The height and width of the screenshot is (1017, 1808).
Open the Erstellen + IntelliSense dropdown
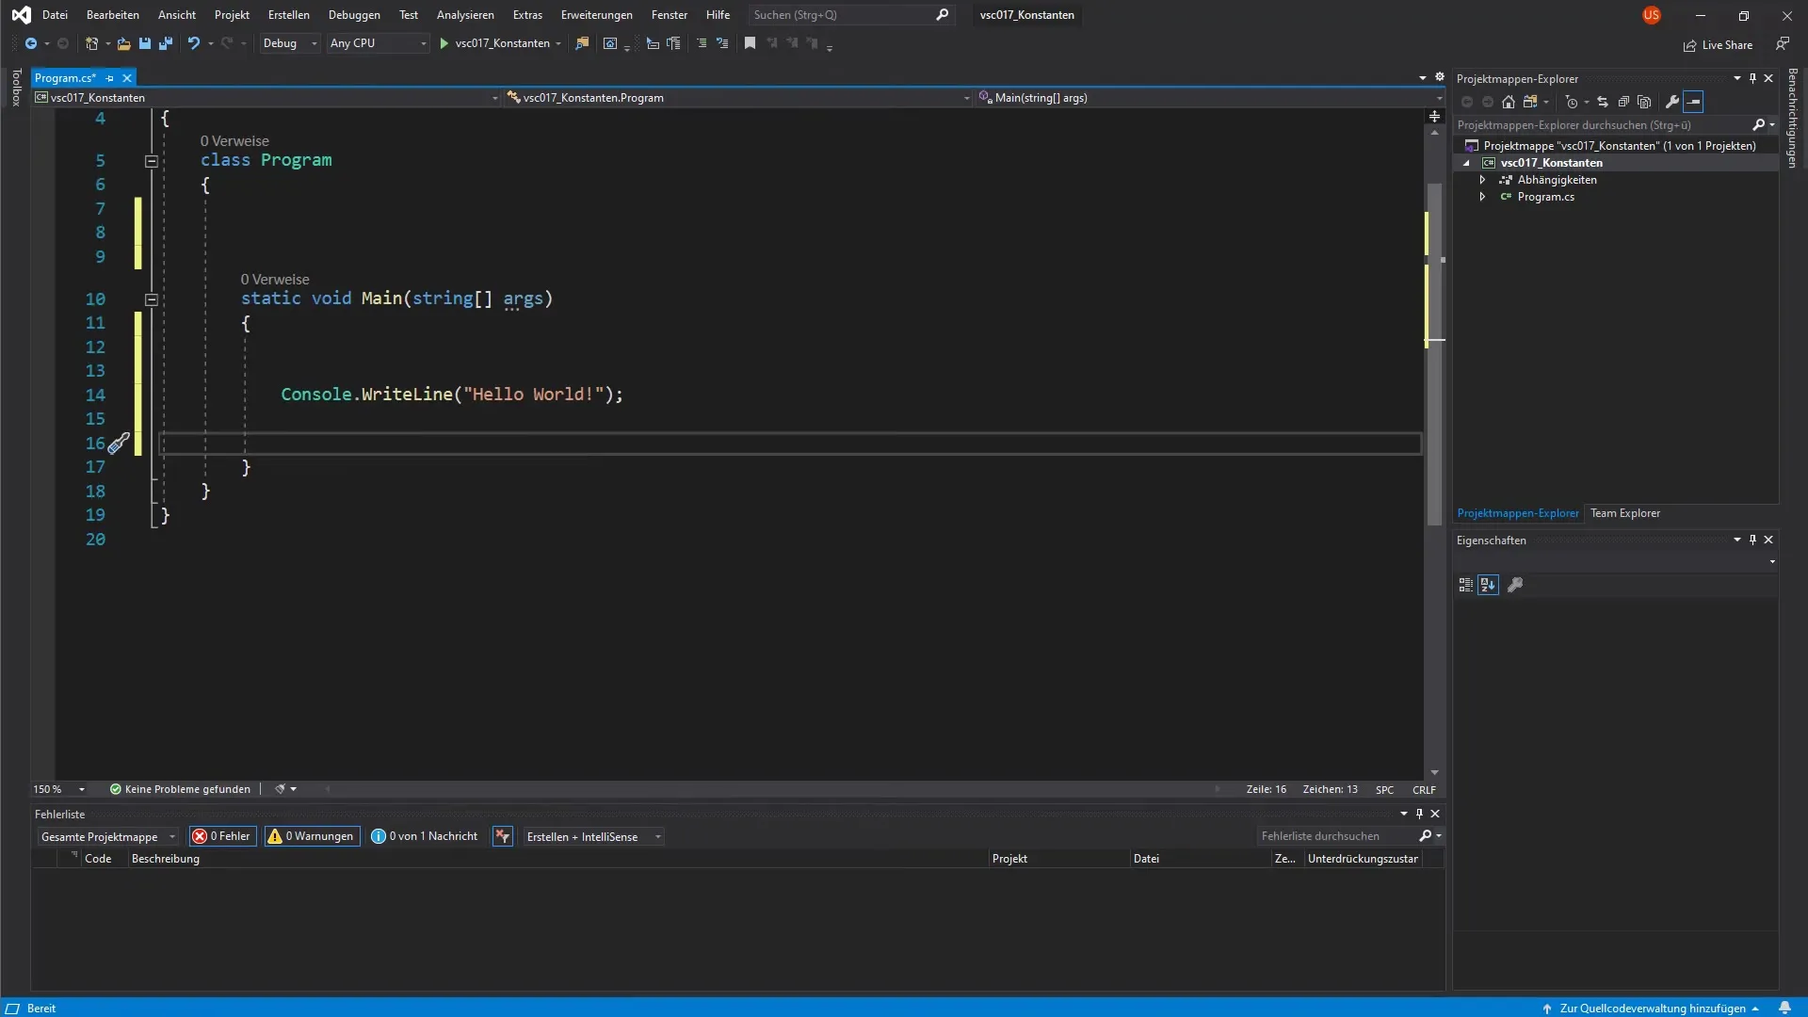pyautogui.click(x=593, y=836)
